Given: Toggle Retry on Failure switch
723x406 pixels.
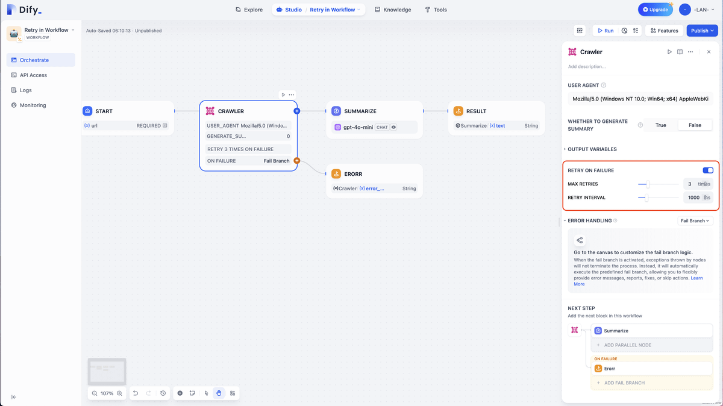Looking at the screenshot, I should (708, 170).
